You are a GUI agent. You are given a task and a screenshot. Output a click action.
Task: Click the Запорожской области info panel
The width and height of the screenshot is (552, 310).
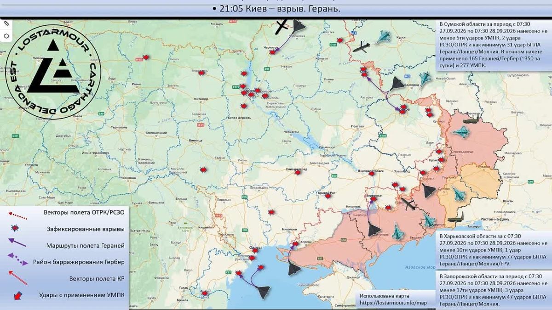pyautogui.click(x=493, y=290)
